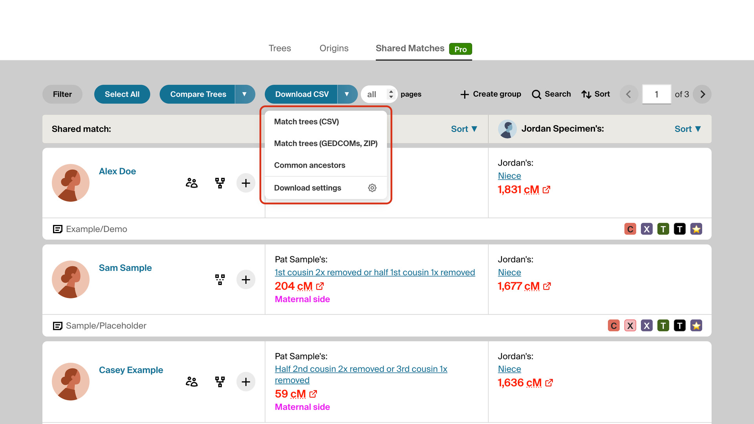The height and width of the screenshot is (424, 754).
Task: Open Sort dropdown in middle column header
Action: click(464, 129)
